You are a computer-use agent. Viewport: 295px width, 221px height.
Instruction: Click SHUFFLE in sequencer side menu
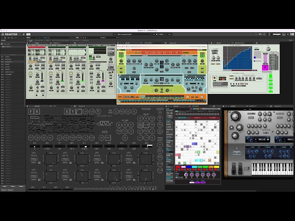point(169,130)
